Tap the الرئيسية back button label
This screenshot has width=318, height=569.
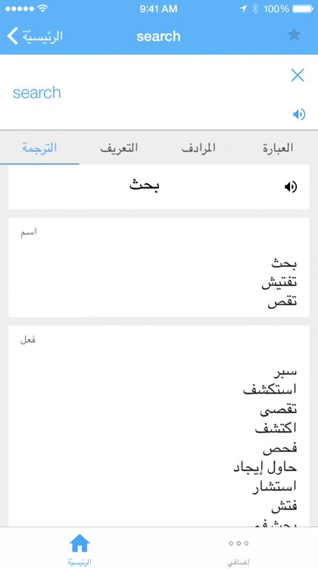tap(42, 36)
